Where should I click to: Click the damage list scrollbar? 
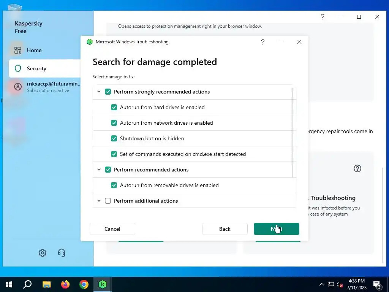click(x=293, y=132)
